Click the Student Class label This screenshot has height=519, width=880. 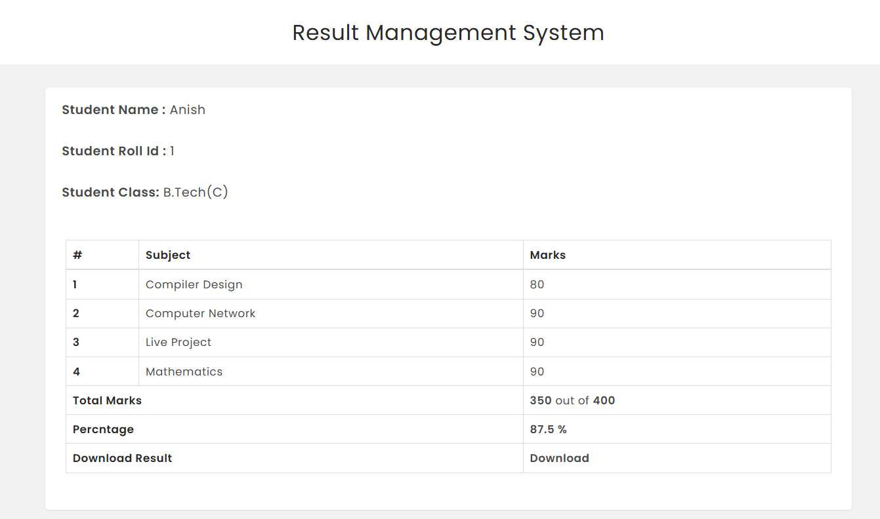pos(110,192)
